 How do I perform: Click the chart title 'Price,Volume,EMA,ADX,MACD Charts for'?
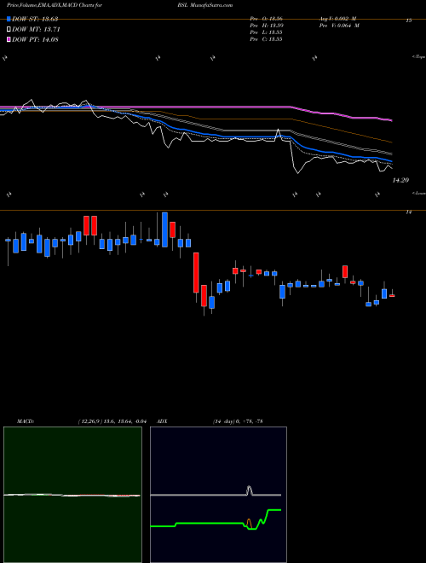(54, 5)
